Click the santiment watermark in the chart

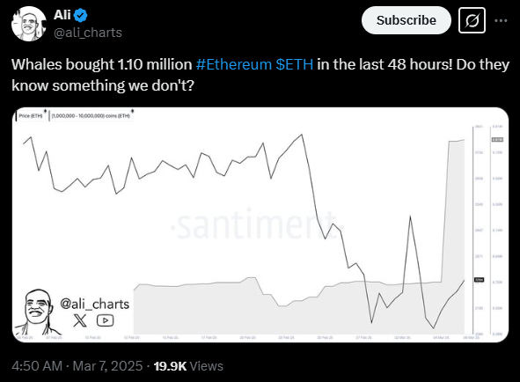pos(257,224)
